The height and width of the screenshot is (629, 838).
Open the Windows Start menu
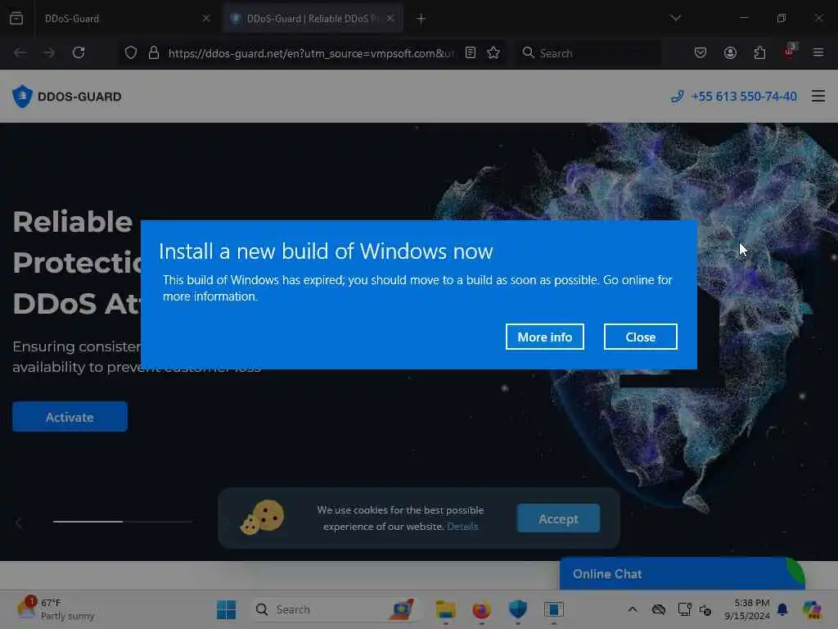click(x=226, y=609)
